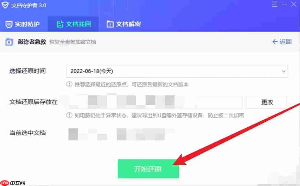Select the 文档找回 document icon
Screen dimensions: 300x186
pyautogui.click(x=60, y=24)
